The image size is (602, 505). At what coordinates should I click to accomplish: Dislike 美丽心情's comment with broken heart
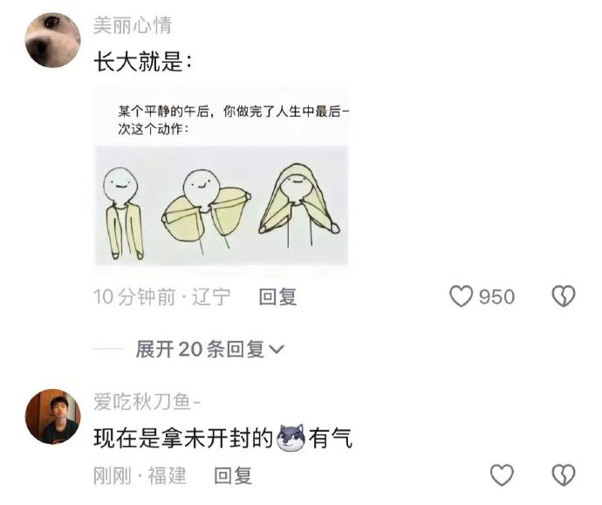[x=564, y=297]
